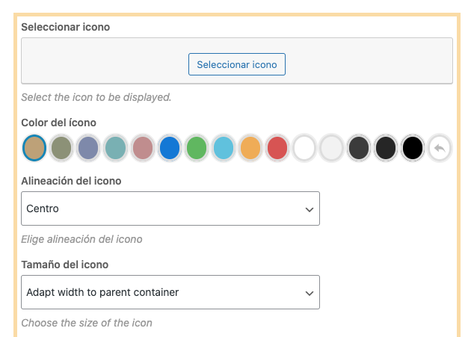Image resolution: width=474 pixels, height=337 pixels.
Task: Open the Alineación del icono dropdown
Action: [x=170, y=208]
